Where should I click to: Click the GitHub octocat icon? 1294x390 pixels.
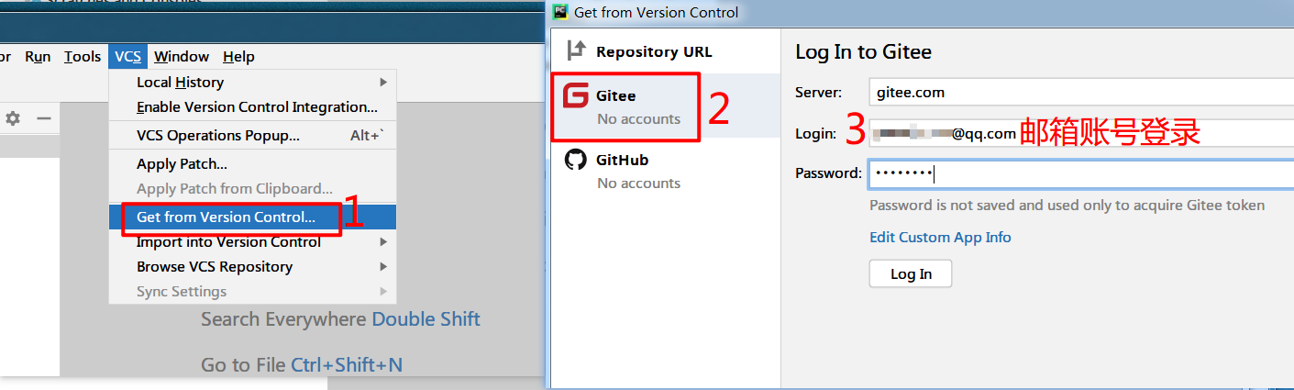[x=575, y=160]
